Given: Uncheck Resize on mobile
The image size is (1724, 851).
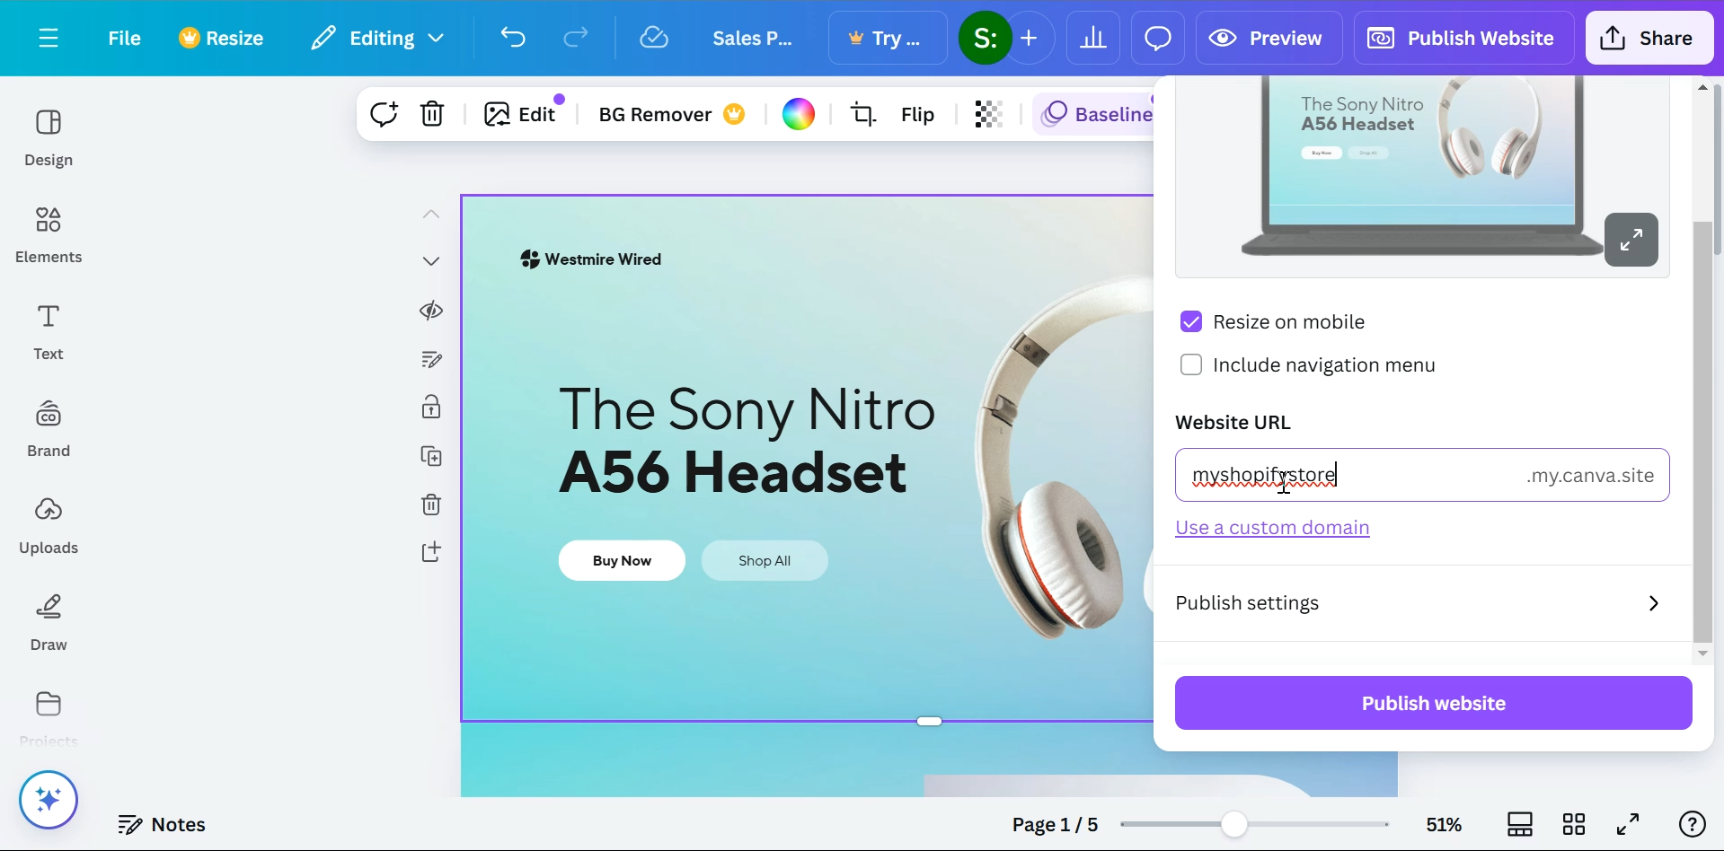Looking at the screenshot, I should pos(1191,321).
